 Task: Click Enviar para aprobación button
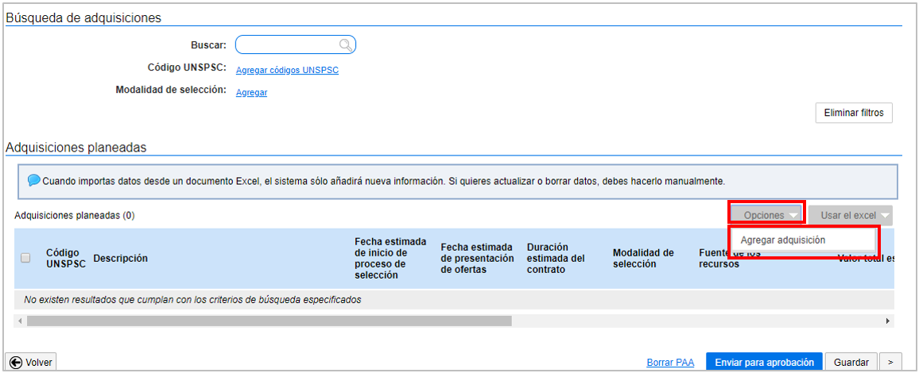coord(763,362)
